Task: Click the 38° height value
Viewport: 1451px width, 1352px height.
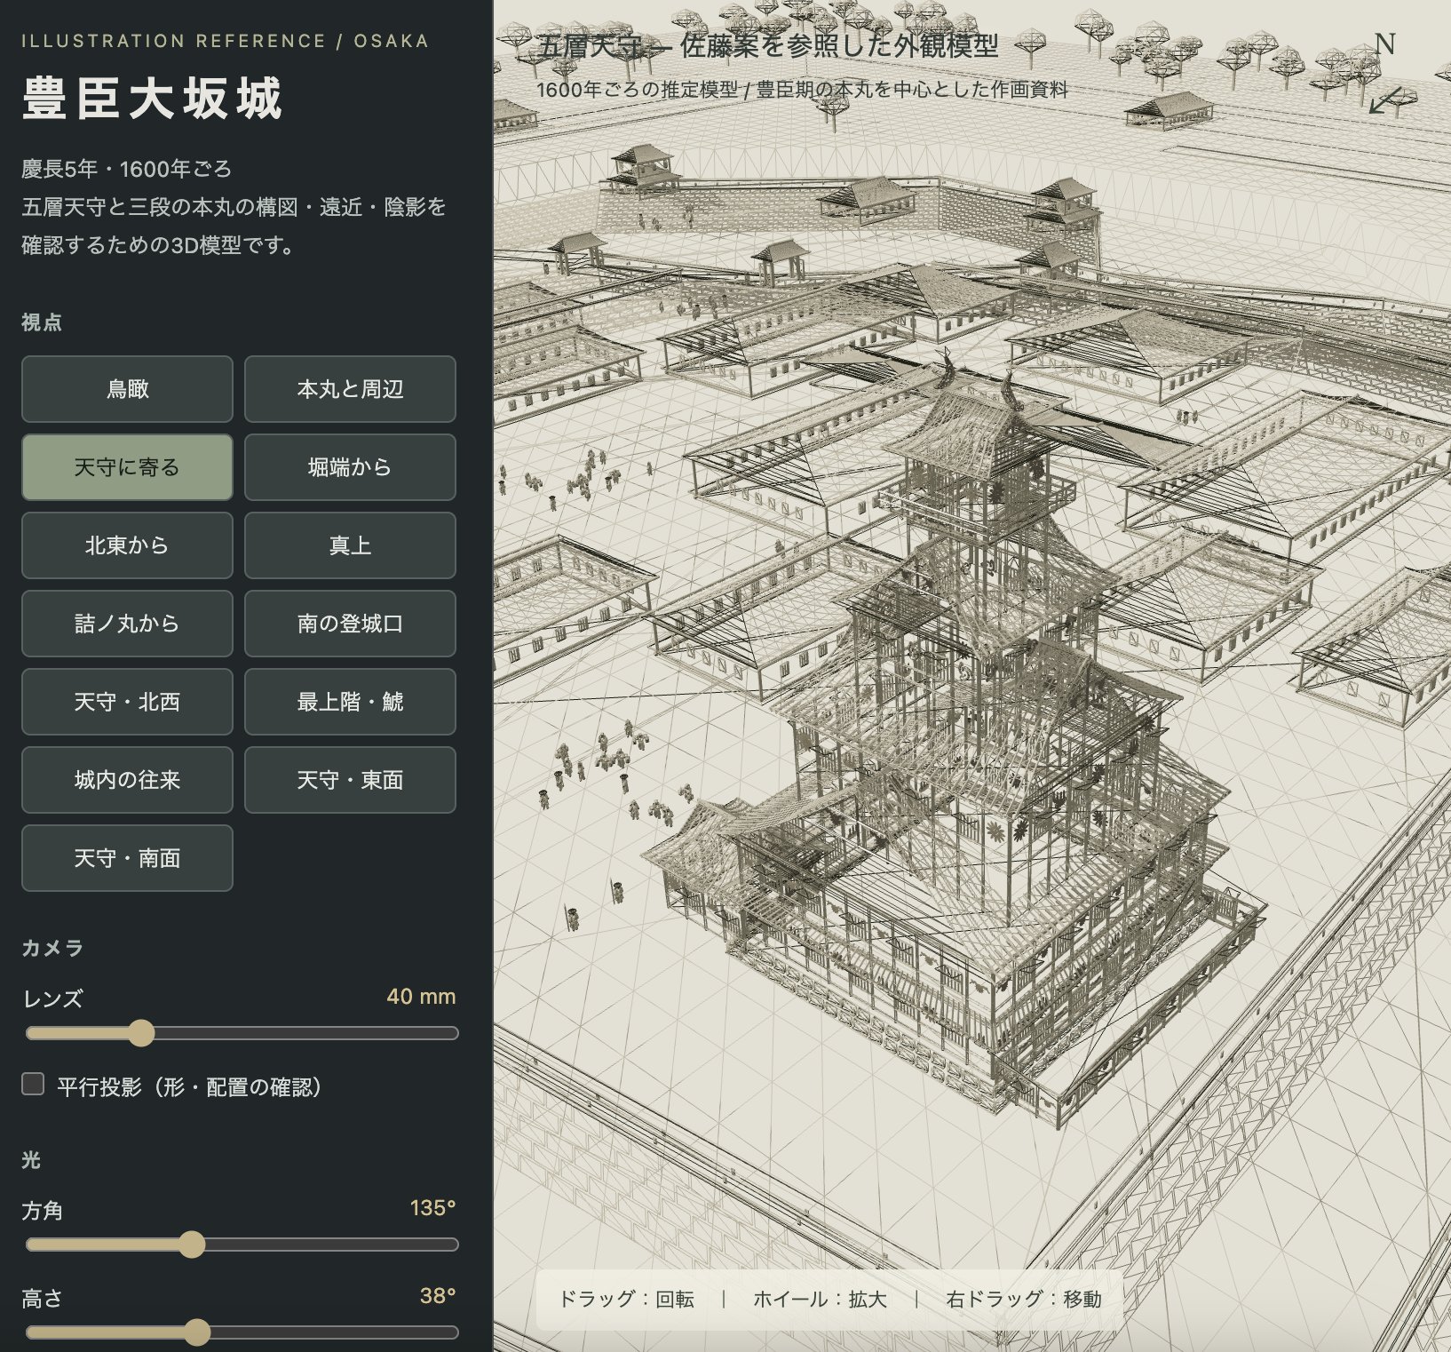Action: (x=438, y=1296)
